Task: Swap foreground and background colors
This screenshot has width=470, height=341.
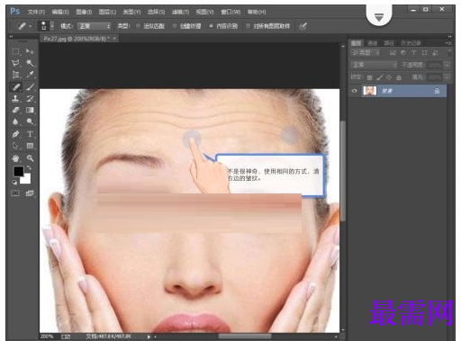Action: click(x=30, y=167)
